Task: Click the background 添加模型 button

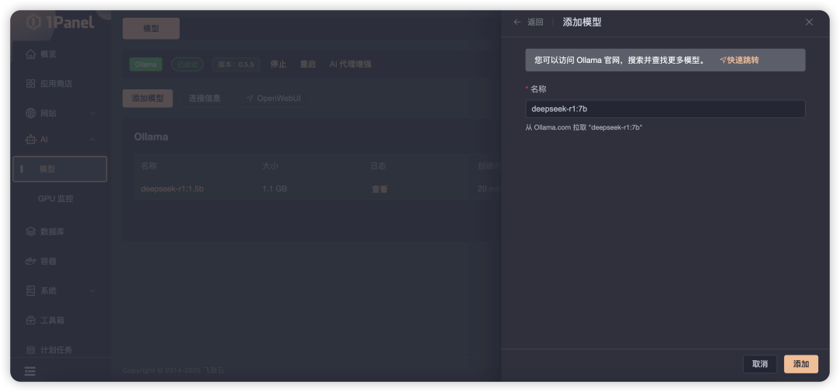Action: 148,99
